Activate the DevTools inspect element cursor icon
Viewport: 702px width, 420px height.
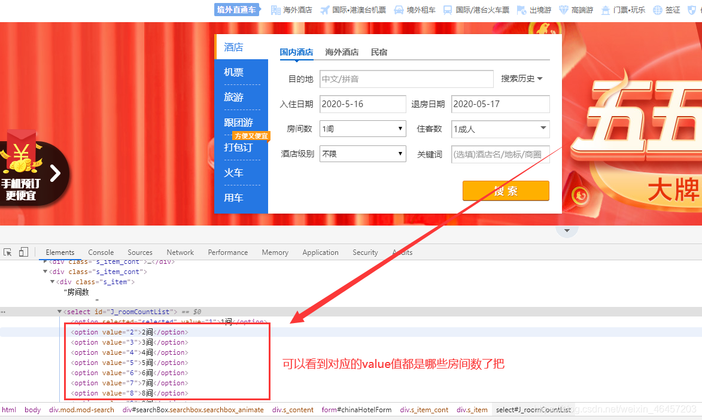click(8, 252)
